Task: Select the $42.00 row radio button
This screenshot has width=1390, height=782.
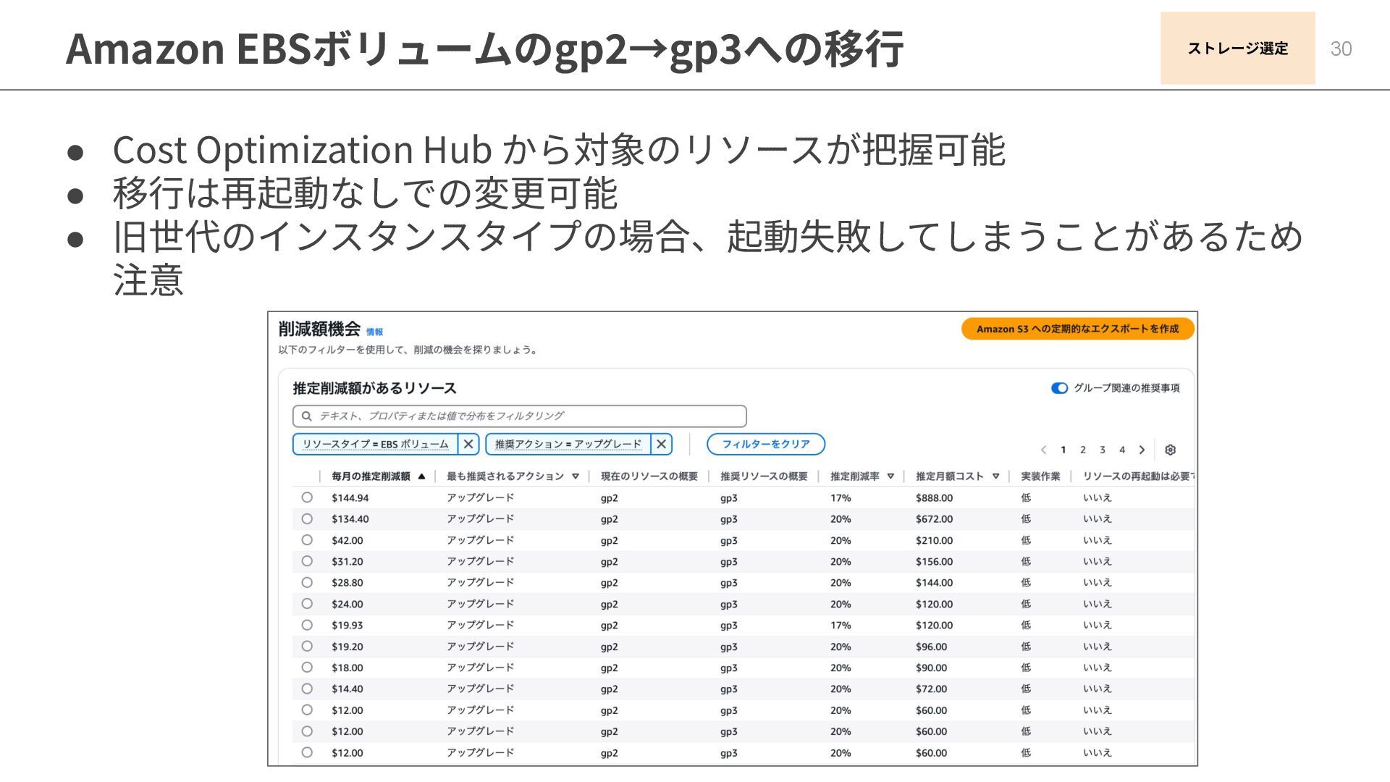Action: pyautogui.click(x=307, y=540)
